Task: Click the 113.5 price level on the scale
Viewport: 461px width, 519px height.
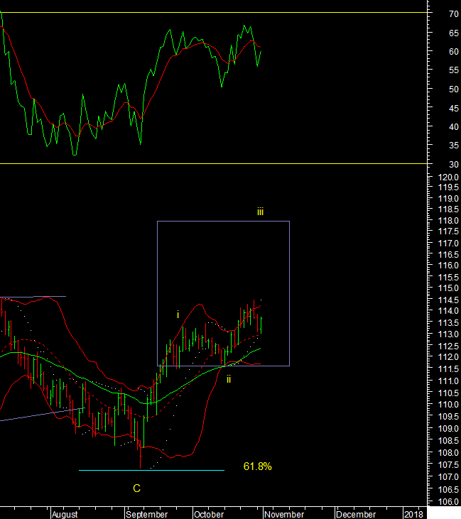Action: pos(448,323)
